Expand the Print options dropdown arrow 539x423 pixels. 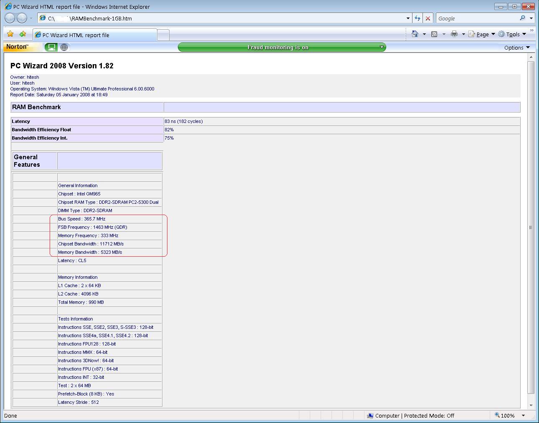(463, 34)
